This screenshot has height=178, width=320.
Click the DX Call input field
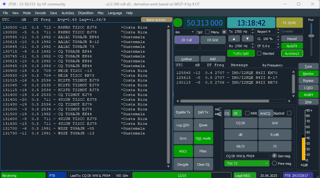tap(187, 47)
